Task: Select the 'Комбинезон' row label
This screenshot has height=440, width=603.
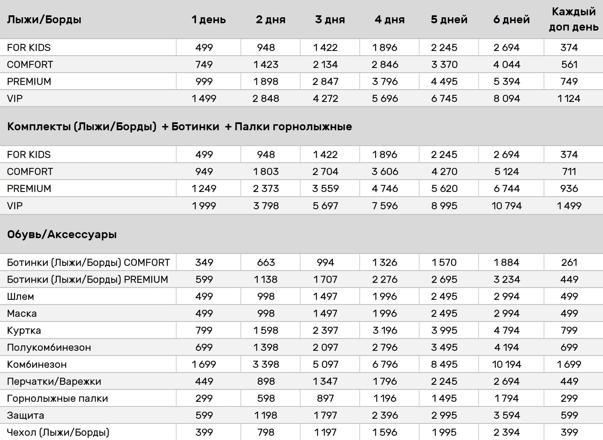Action: 37,364
